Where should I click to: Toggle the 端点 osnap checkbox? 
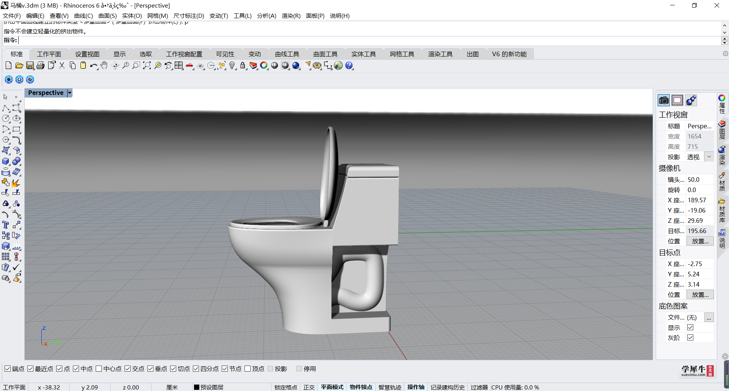[x=7, y=369]
